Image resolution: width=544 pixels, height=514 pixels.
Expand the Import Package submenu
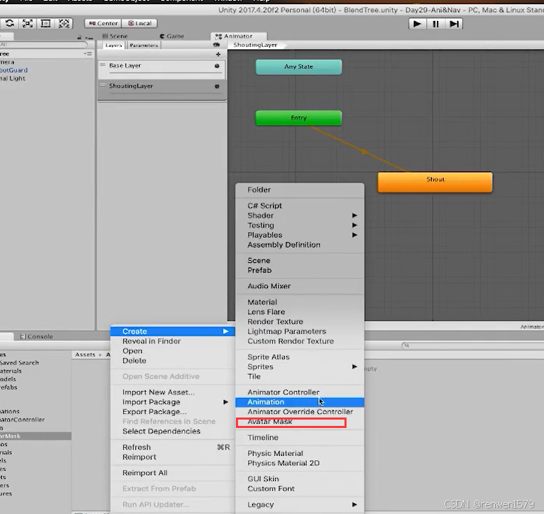[x=172, y=401]
